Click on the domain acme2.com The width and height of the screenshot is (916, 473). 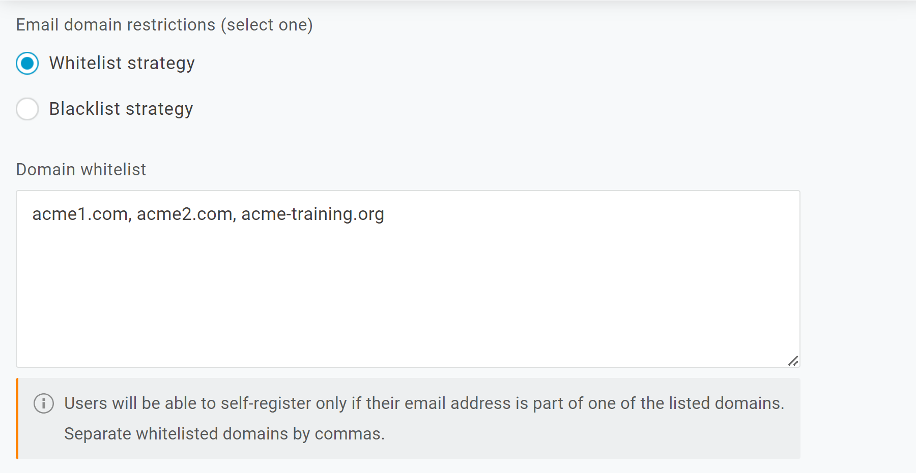tap(185, 214)
